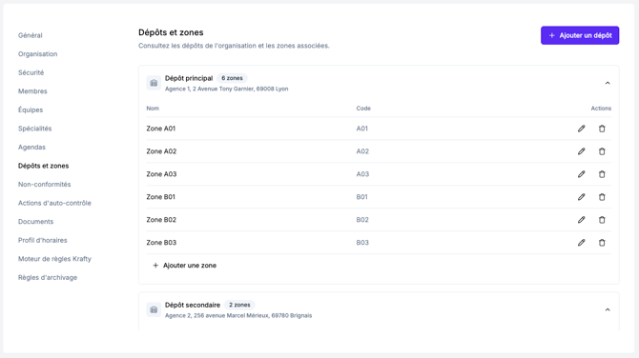Viewport: 639px width, 358px height.
Task: Collapse the Dépôt secondaire section
Action: [x=608, y=309]
